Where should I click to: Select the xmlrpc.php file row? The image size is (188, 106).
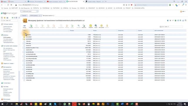pyautogui.click(x=104, y=80)
